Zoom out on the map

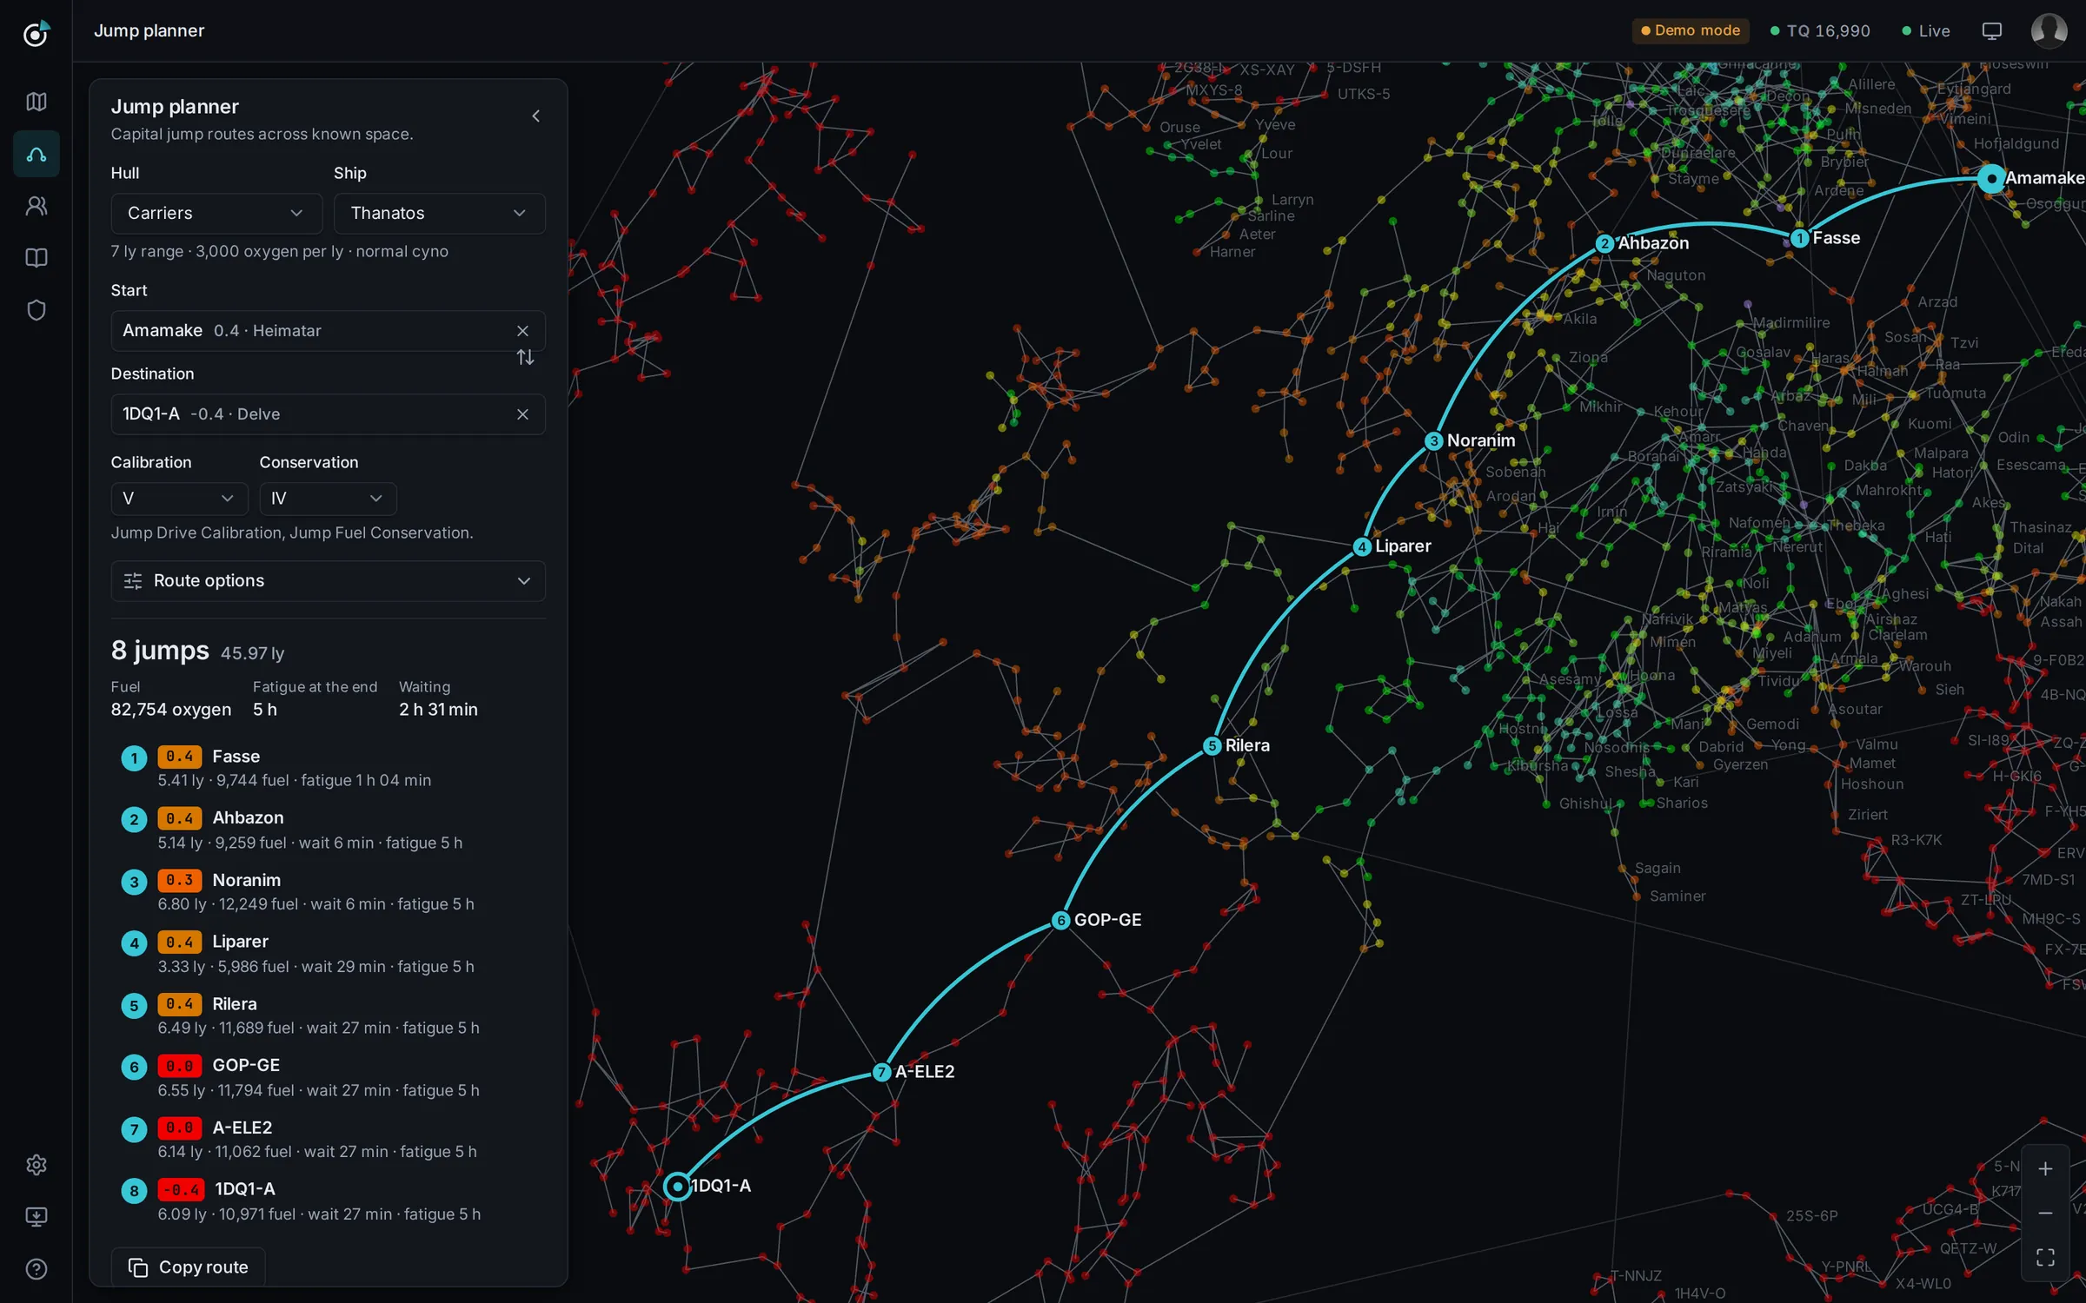[x=2045, y=1213]
